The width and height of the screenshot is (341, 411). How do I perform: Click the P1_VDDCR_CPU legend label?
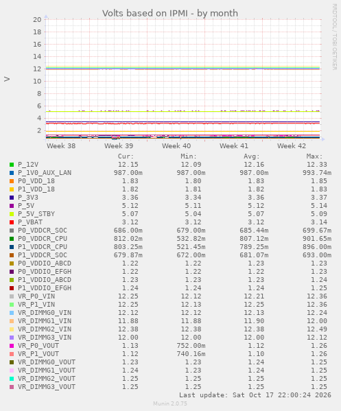coord(43,247)
